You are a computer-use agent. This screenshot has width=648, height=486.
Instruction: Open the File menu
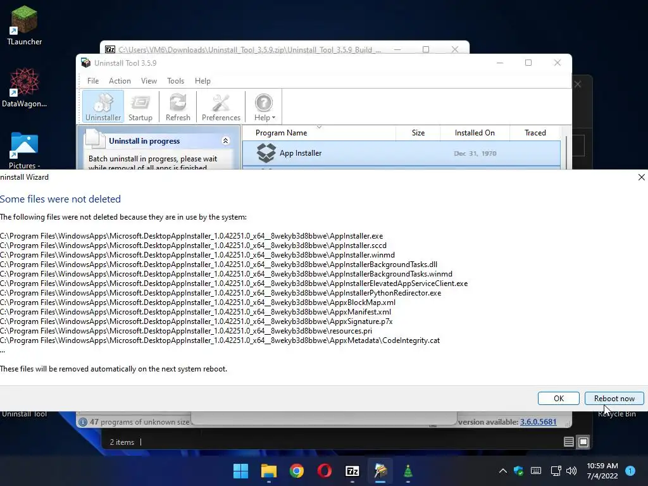click(93, 81)
